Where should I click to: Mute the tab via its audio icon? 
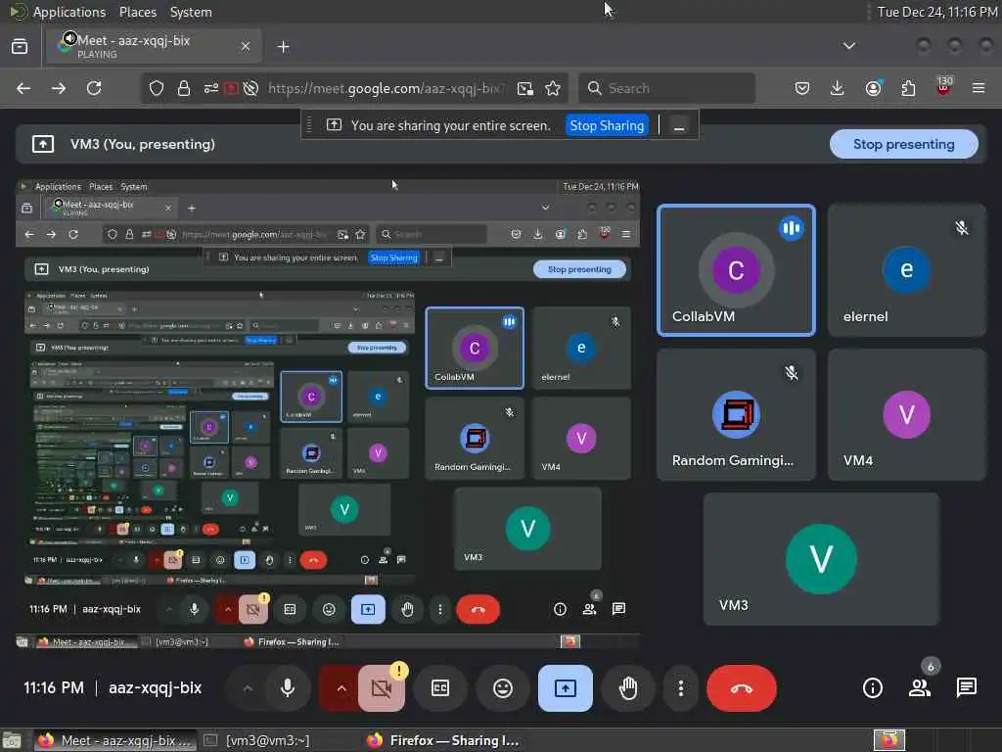point(69,38)
